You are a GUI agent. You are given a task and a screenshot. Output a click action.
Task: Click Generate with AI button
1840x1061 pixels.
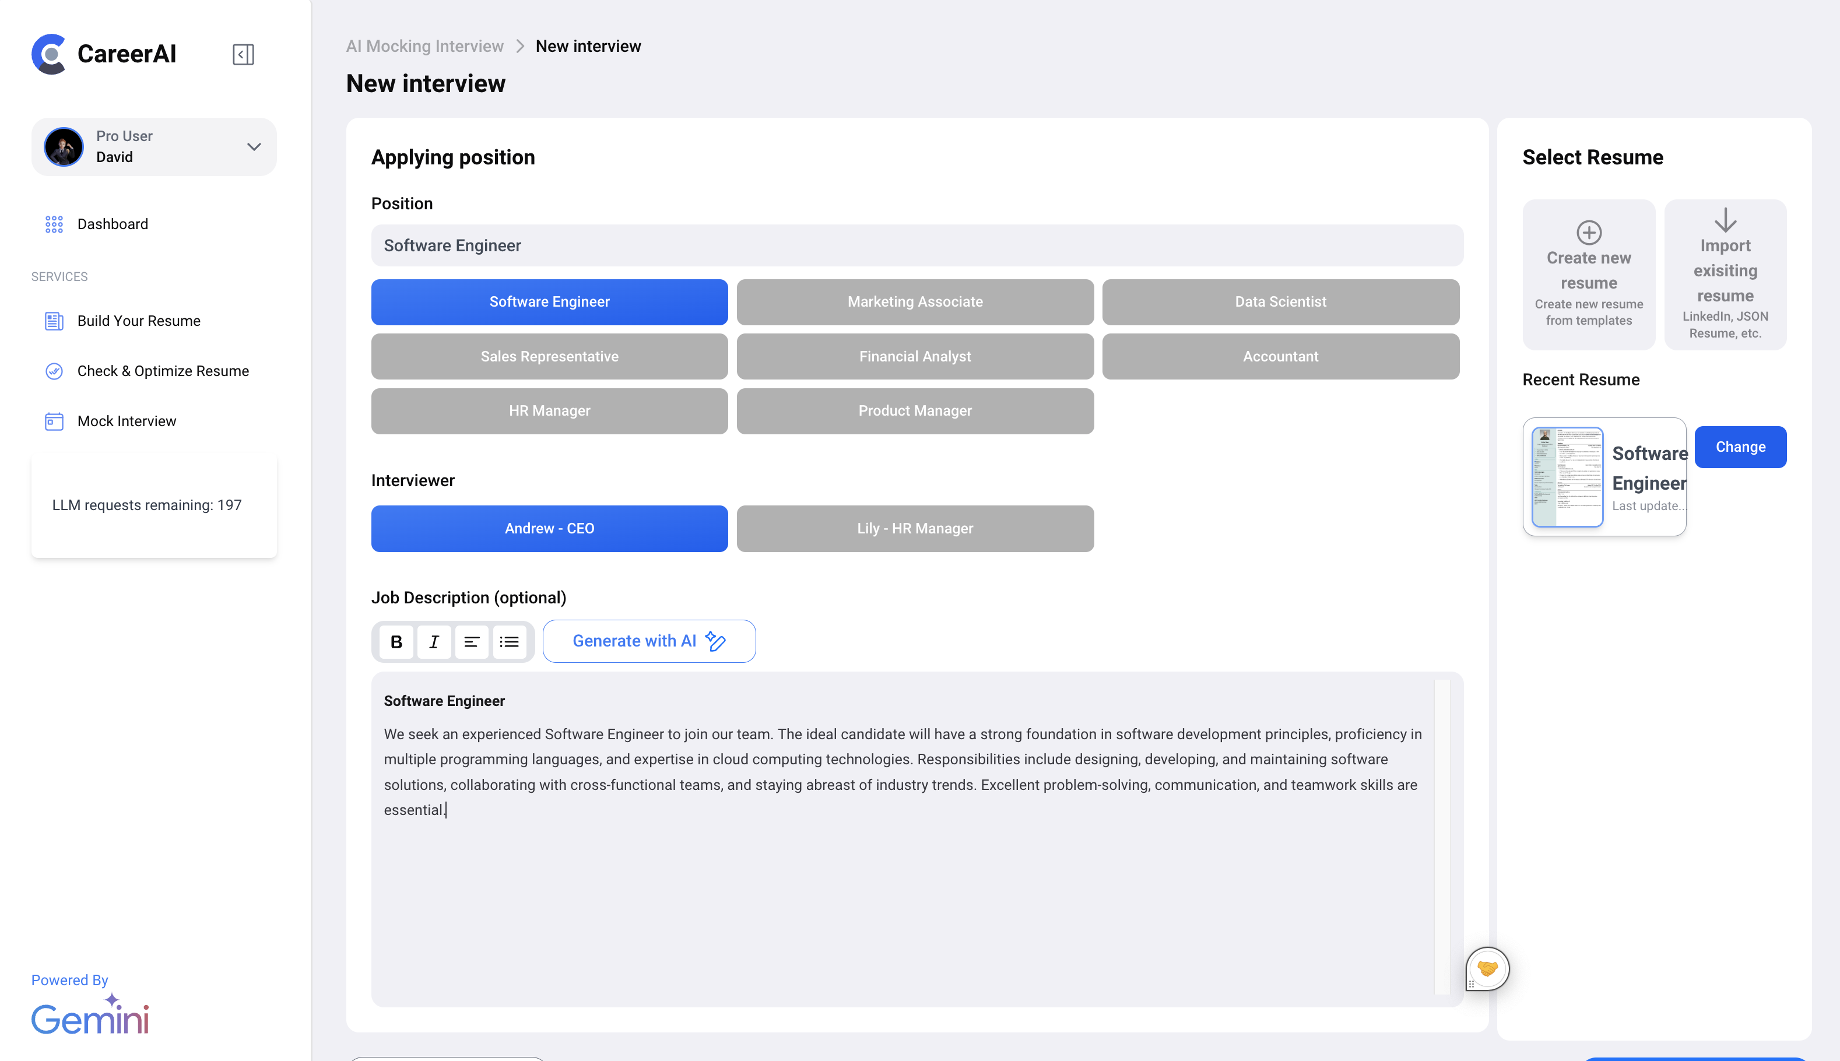(x=648, y=641)
